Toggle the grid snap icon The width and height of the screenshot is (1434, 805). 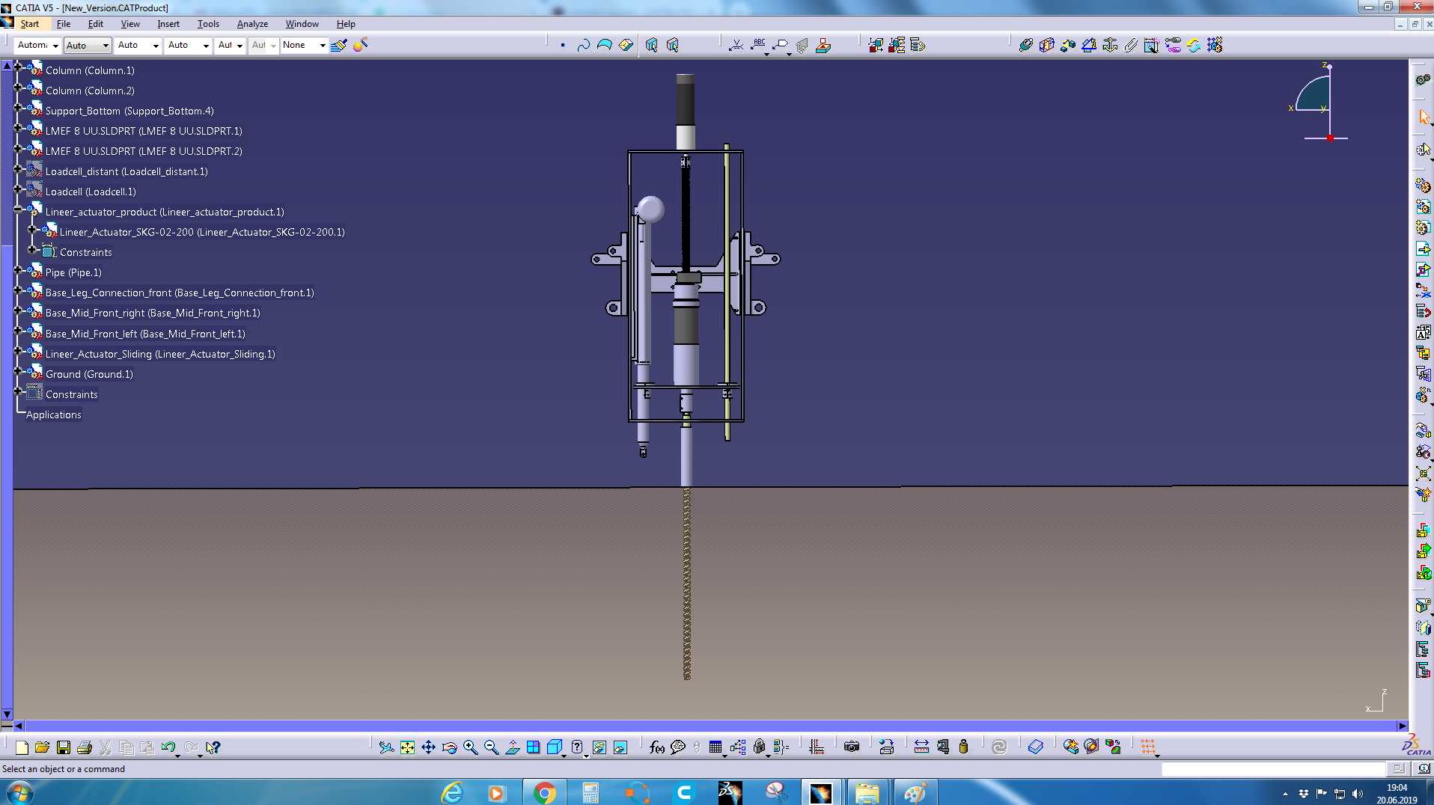point(1148,747)
